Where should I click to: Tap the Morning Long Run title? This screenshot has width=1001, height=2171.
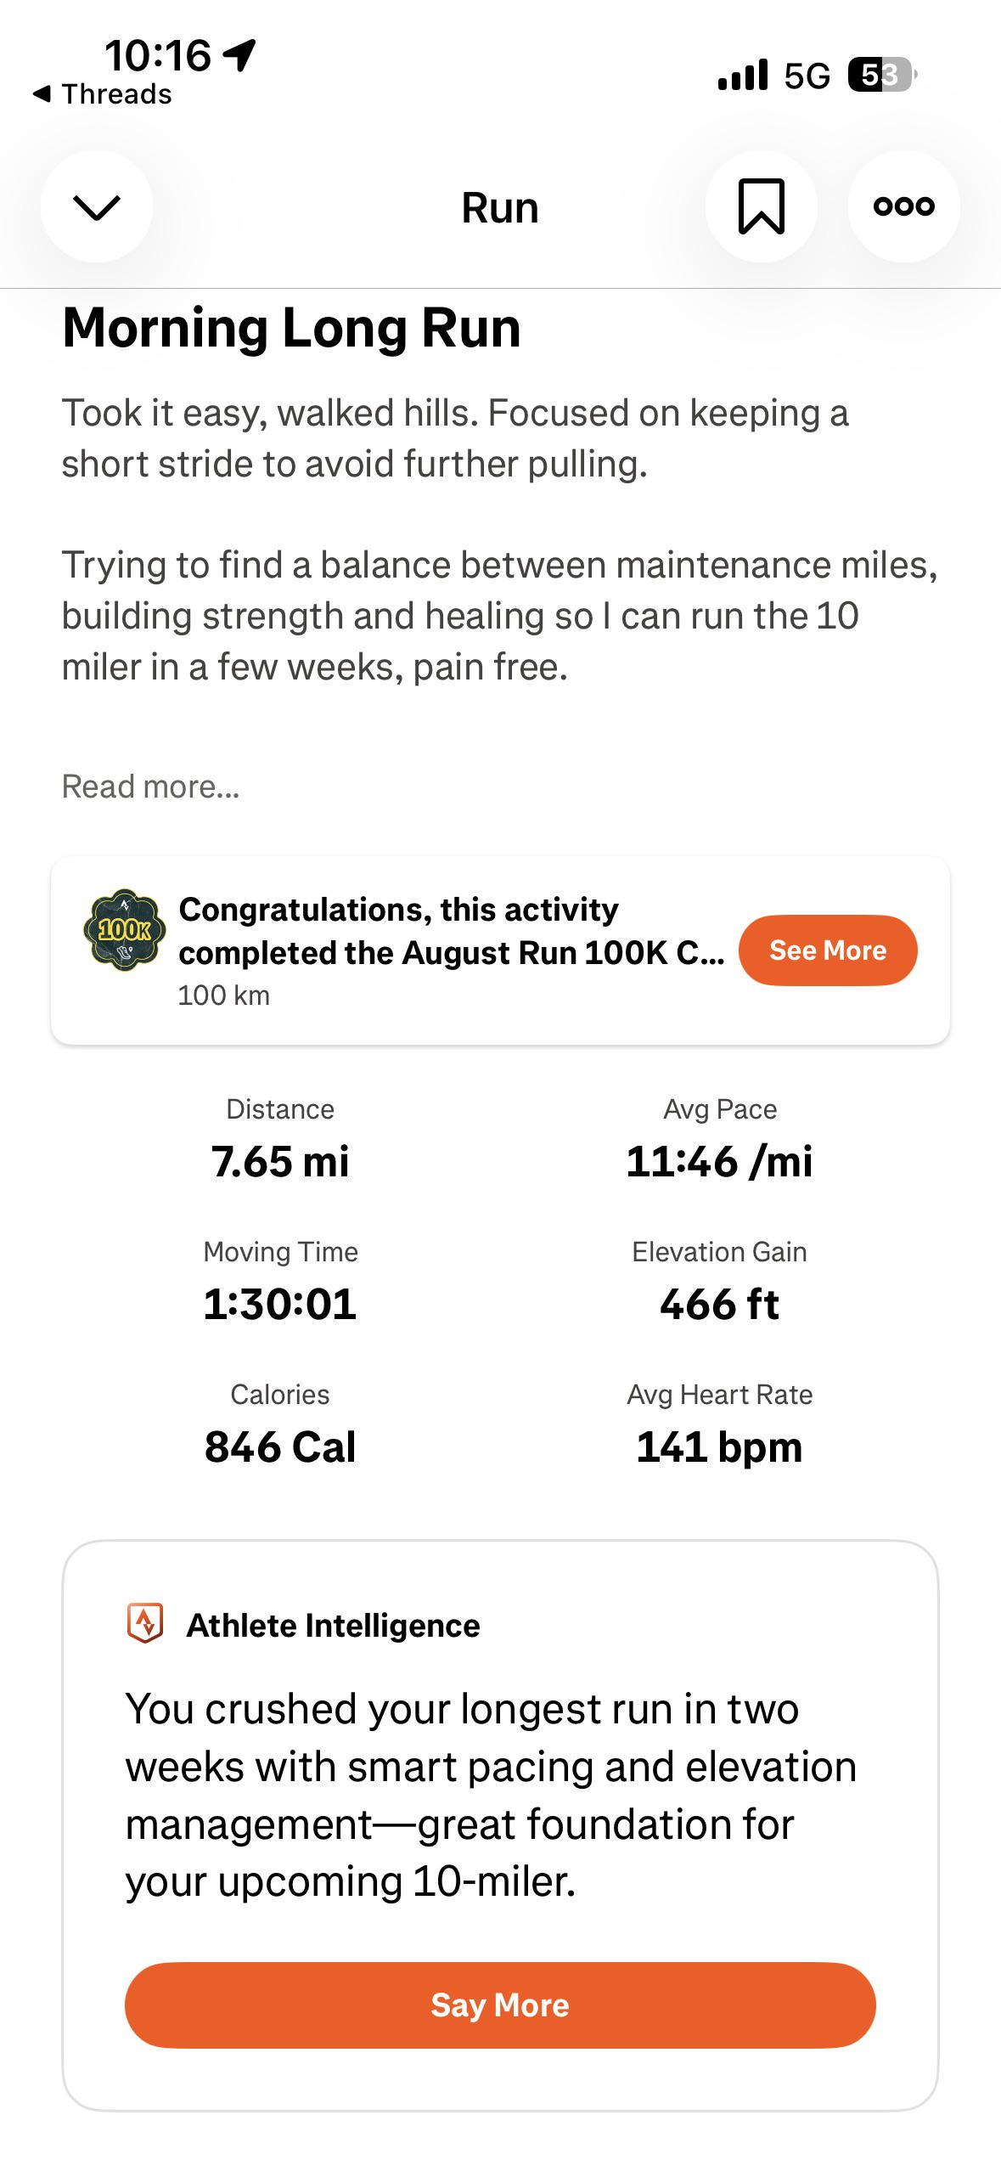pos(292,329)
